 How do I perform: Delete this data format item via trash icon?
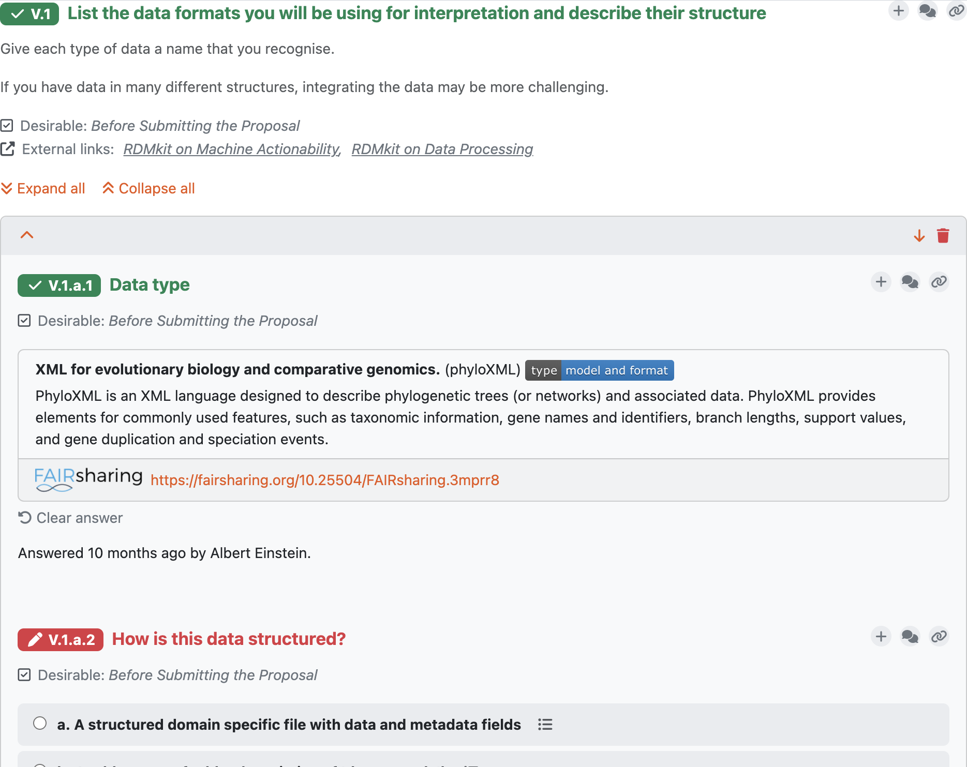click(943, 235)
